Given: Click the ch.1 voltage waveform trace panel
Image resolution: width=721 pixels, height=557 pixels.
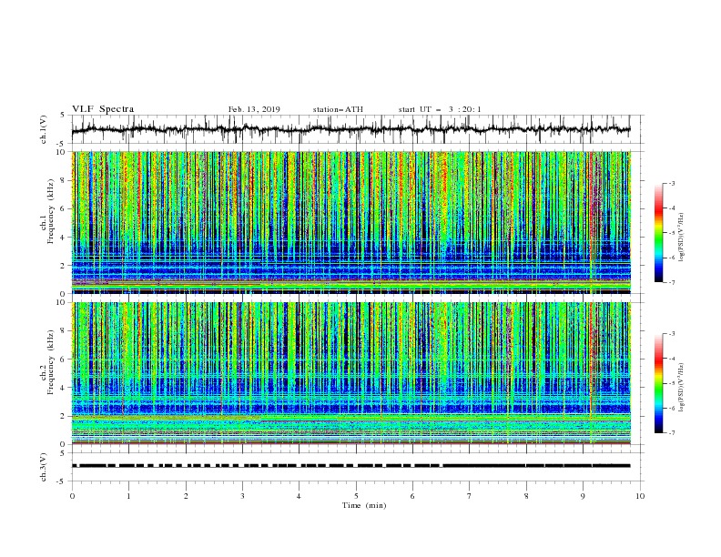Looking at the screenshot, I should pyautogui.click(x=357, y=129).
